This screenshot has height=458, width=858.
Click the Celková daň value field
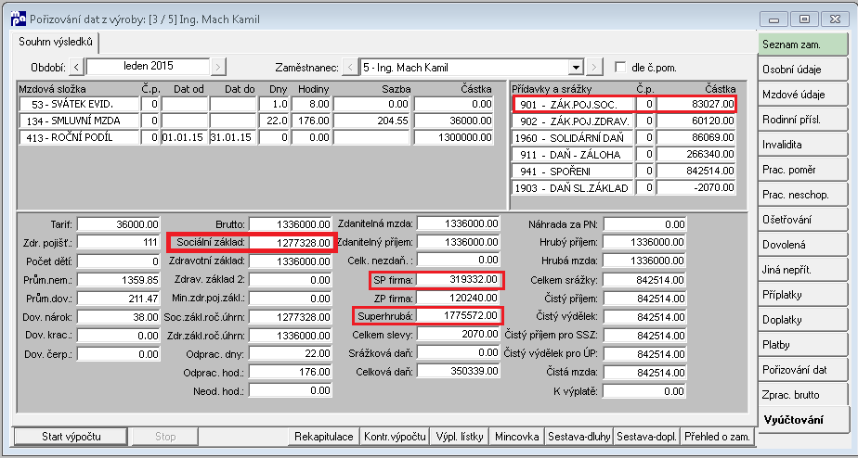(x=458, y=372)
